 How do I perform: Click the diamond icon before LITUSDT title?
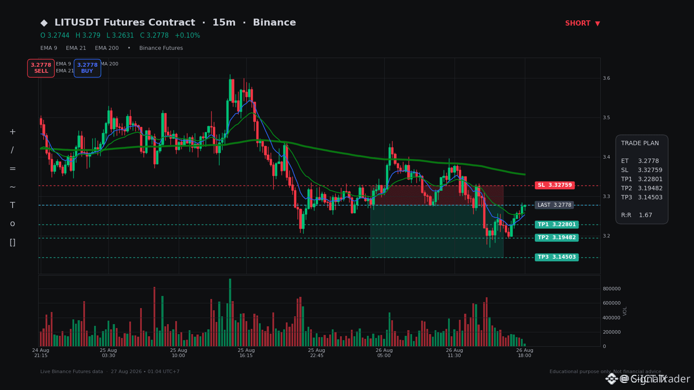44,23
